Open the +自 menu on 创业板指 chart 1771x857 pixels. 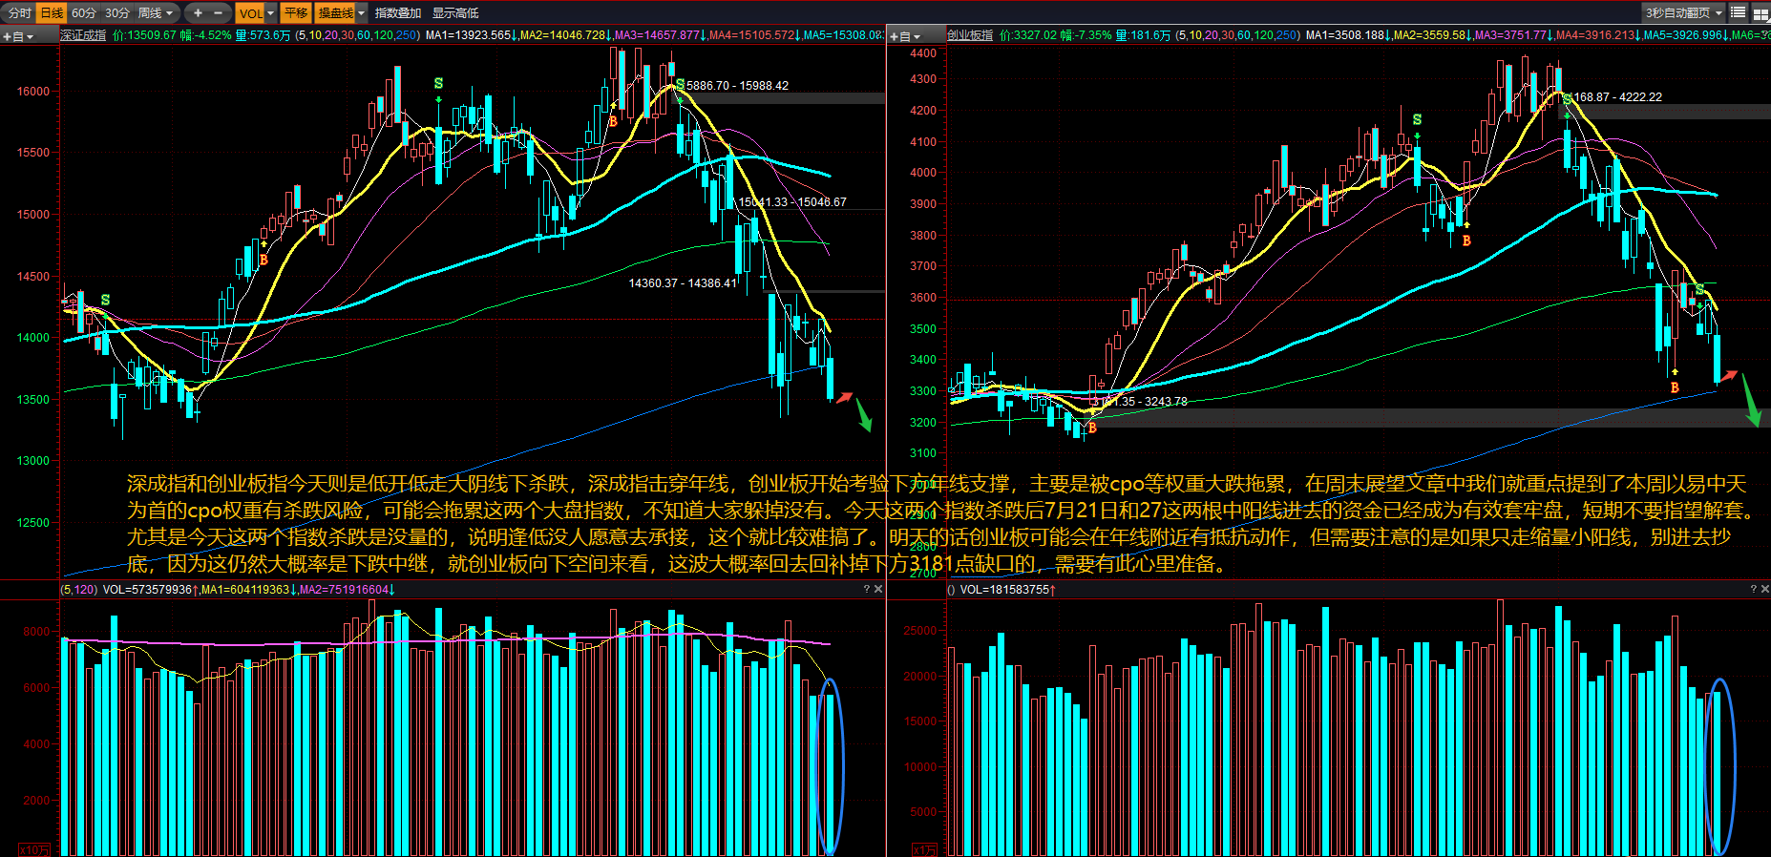[905, 36]
